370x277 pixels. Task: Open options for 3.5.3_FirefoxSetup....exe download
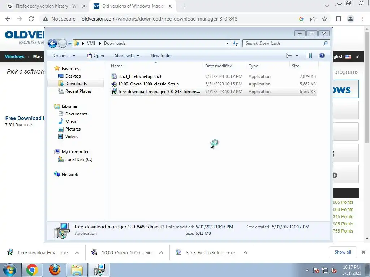click(x=245, y=252)
